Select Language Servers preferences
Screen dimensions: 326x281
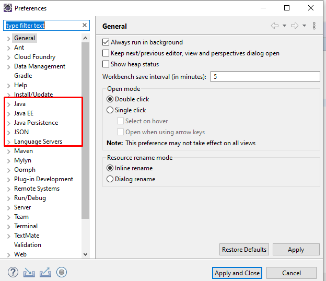(38, 142)
